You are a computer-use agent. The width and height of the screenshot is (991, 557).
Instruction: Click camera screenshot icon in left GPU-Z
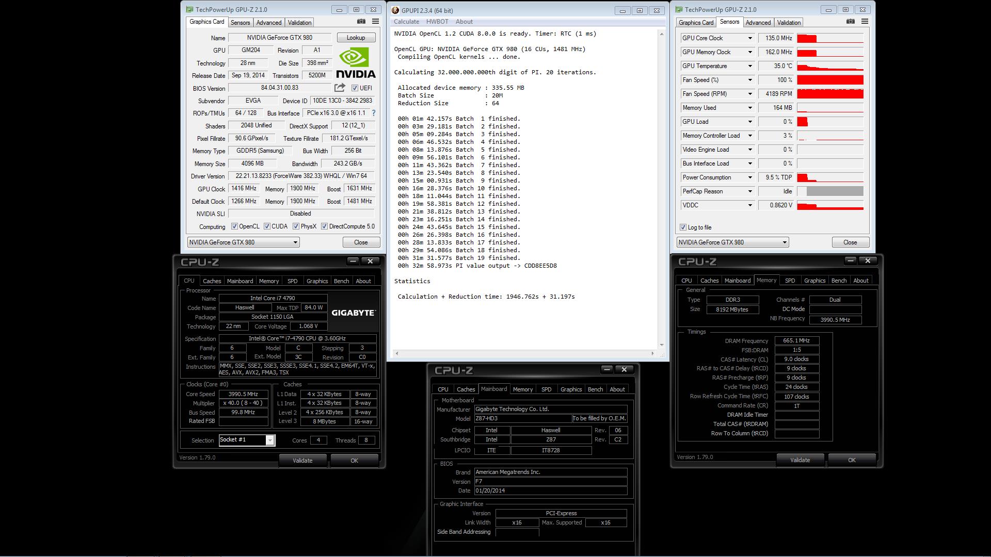(361, 22)
